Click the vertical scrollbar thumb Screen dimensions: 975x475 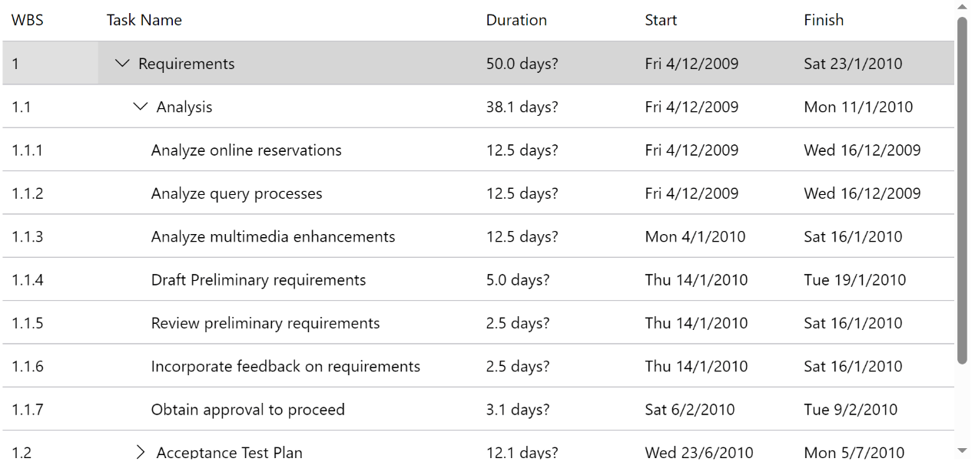click(x=962, y=190)
